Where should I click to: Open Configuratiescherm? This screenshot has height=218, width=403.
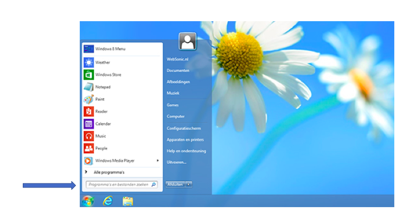pos(184,129)
